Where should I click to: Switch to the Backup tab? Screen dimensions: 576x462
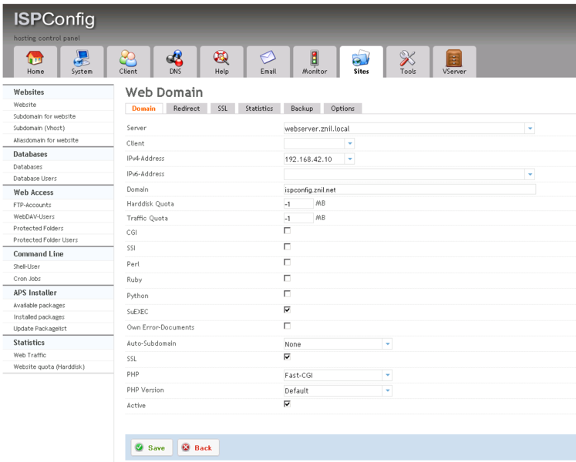301,109
